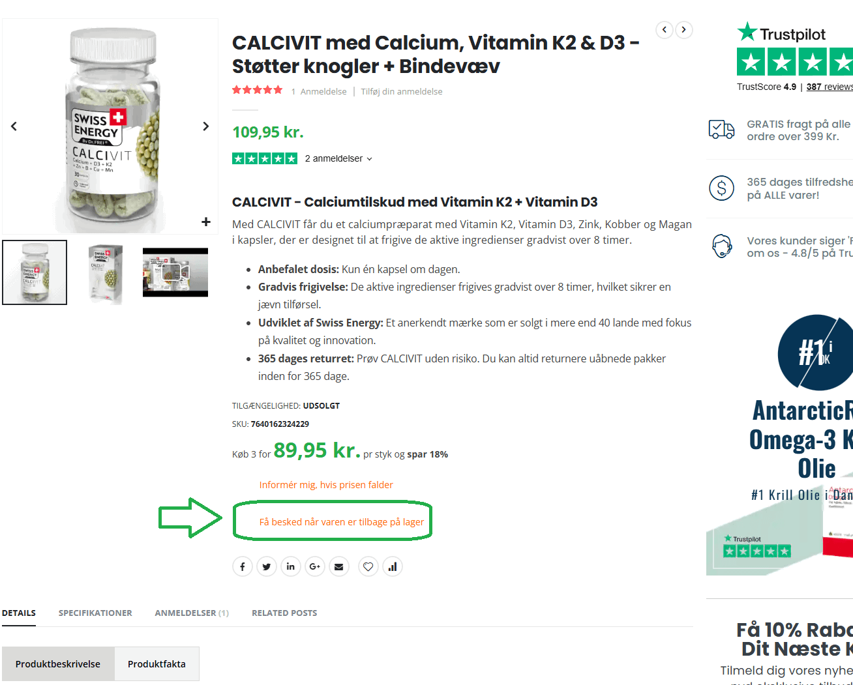This screenshot has width=853, height=685.
Task: Select the Produktfakta tab button
Action: tap(157, 663)
